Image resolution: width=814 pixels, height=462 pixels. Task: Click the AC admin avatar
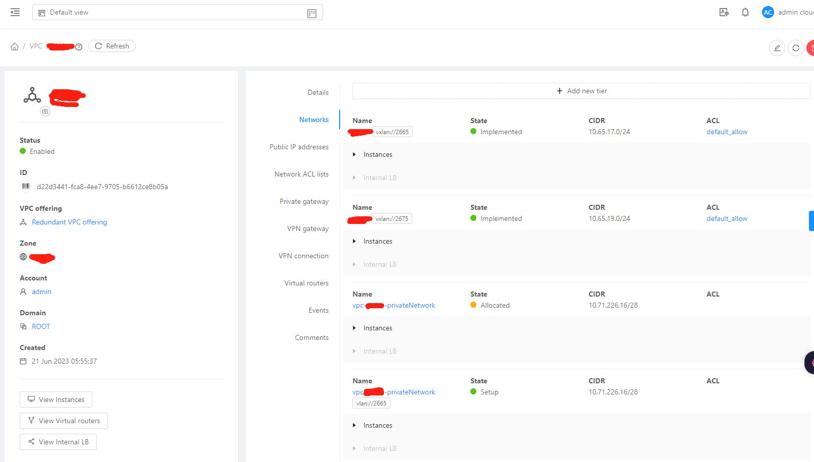768,12
